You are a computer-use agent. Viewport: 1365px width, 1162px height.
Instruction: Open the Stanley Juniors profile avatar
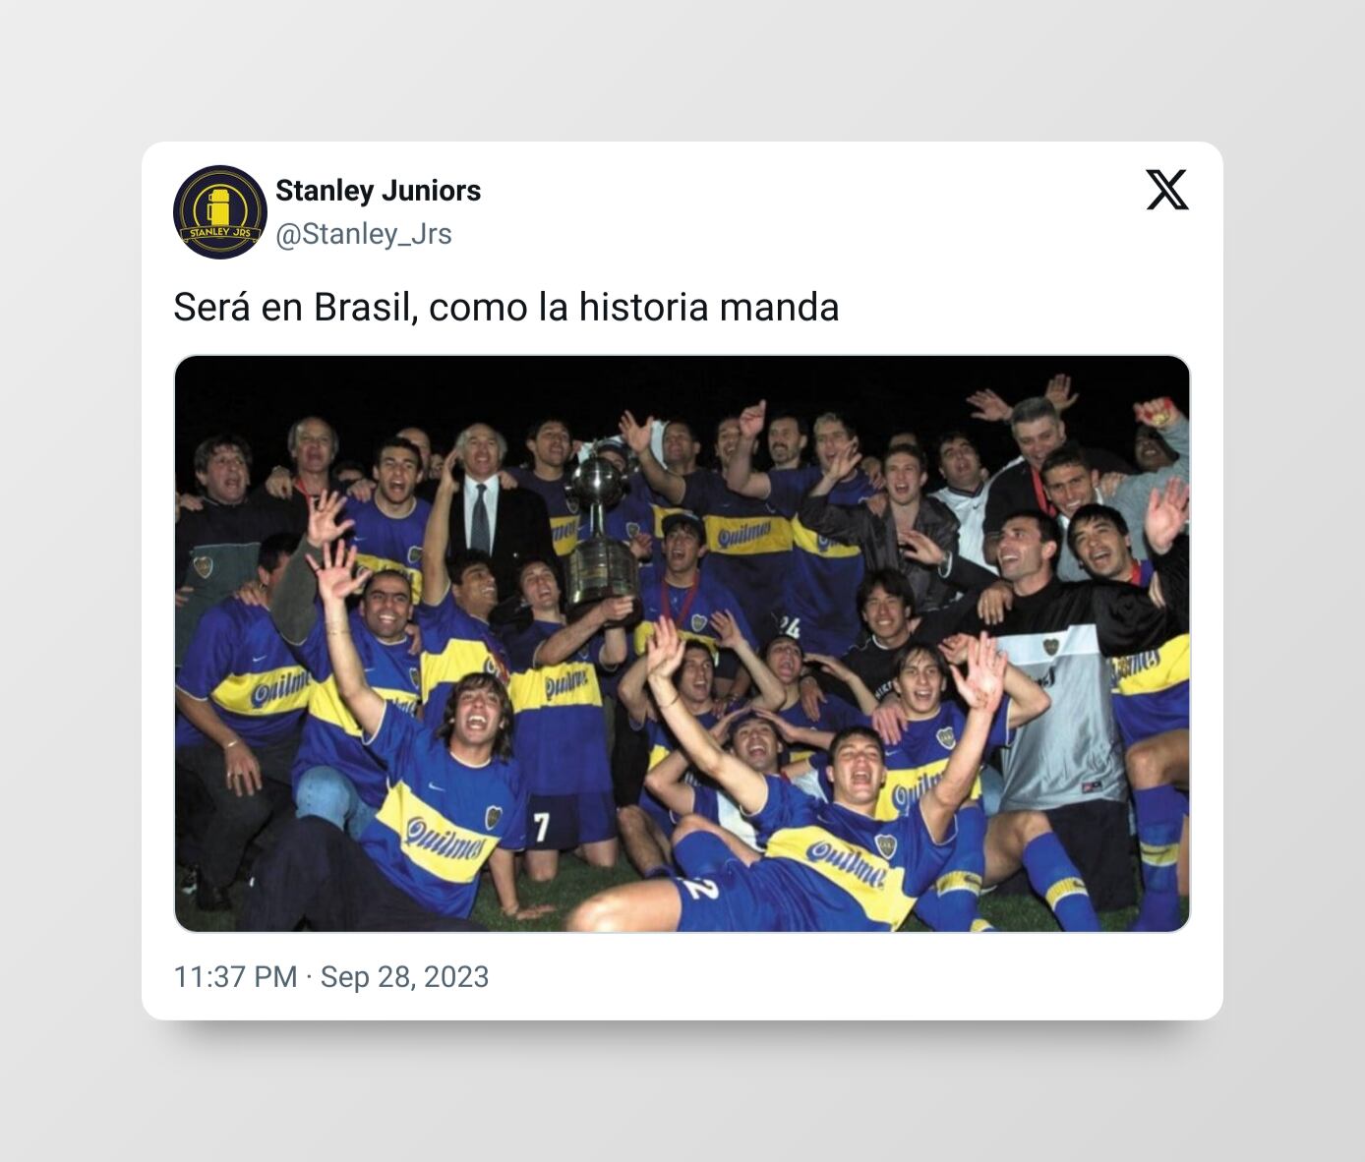(x=220, y=212)
